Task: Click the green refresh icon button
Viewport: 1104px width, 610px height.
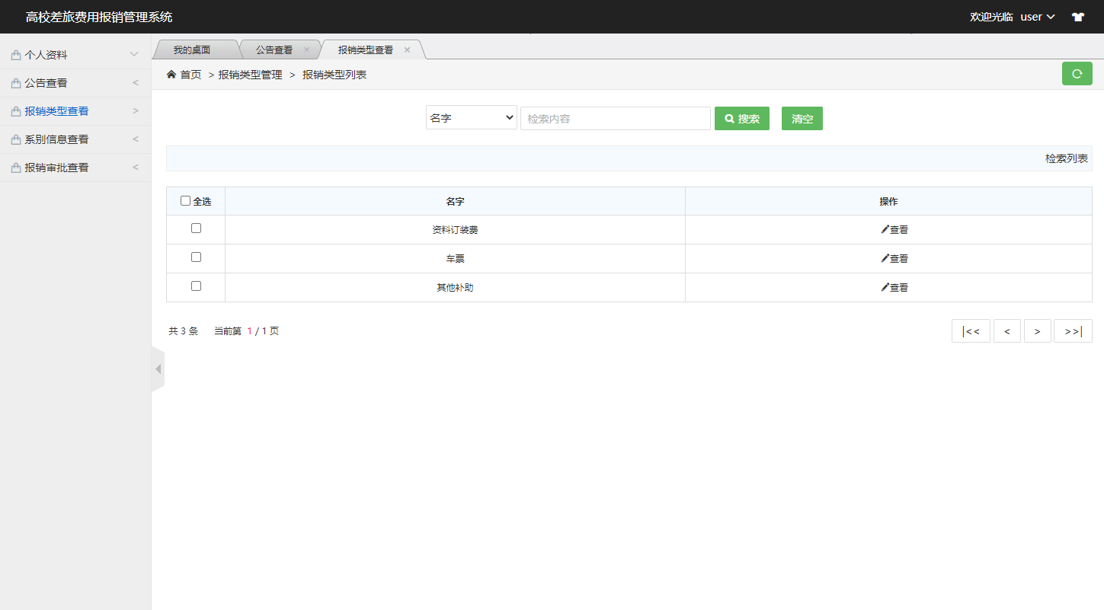Action: 1077,74
